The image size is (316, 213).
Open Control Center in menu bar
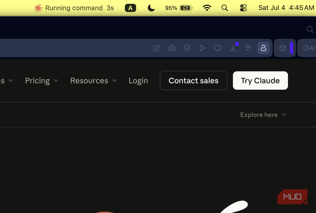[x=243, y=8]
